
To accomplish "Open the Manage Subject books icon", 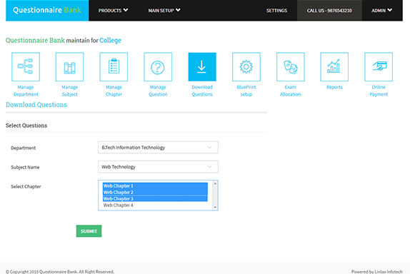I will pyautogui.click(x=69, y=67).
